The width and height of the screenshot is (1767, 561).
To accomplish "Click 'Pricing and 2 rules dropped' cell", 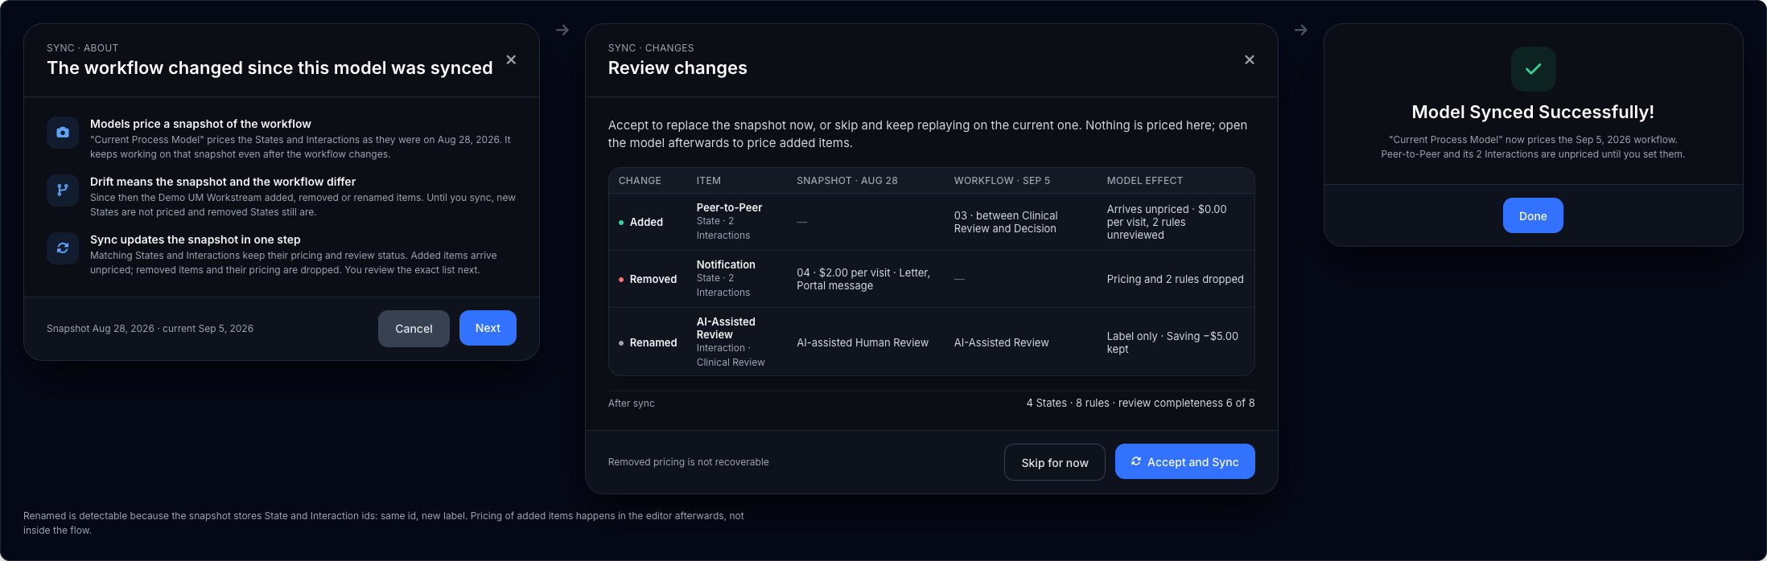I will [x=1175, y=279].
